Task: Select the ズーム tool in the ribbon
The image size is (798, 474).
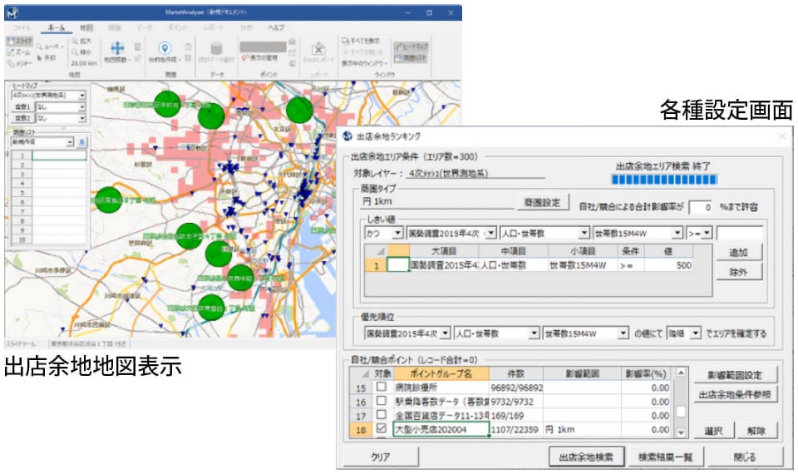Action: pyautogui.click(x=19, y=52)
